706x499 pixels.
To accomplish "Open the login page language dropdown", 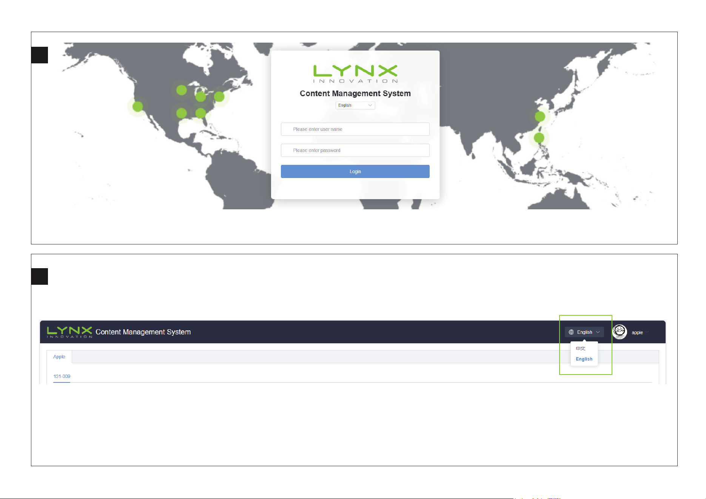I will point(355,105).
